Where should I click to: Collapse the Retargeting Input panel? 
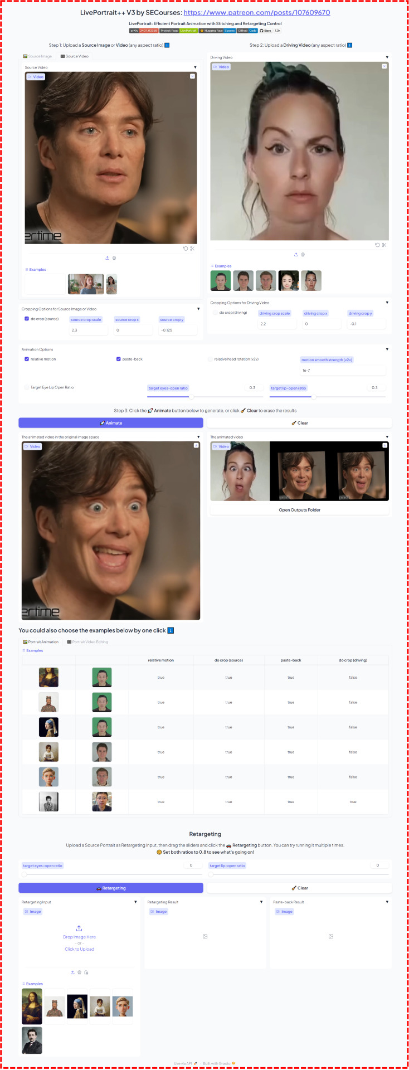[135, 902]
